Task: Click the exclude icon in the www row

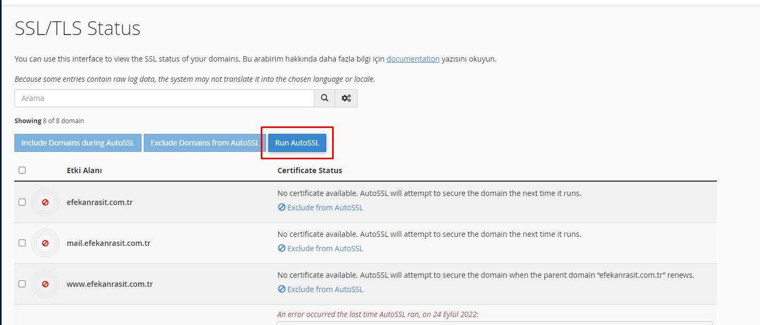Action: tap(282, 289)
